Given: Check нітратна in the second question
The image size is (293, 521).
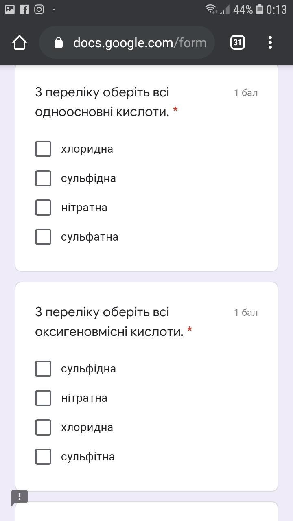Looking at the screenshot, I should point(43,398).
